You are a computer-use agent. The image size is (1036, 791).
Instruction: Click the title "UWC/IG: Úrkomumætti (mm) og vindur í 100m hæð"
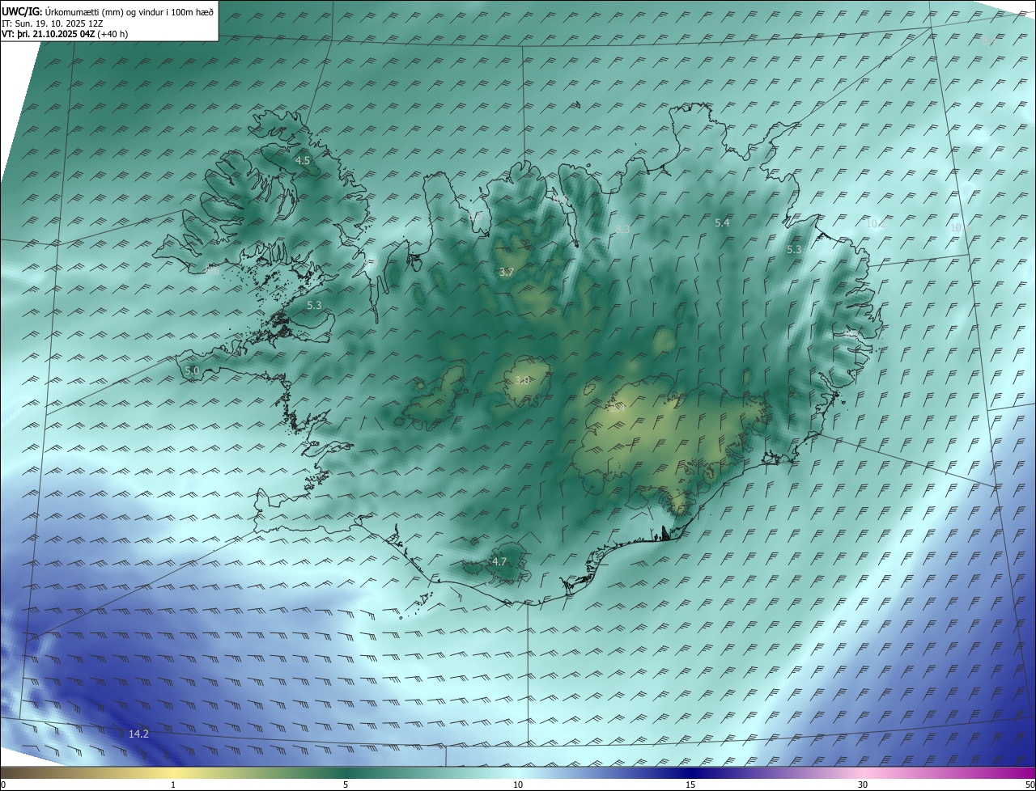click(108, 11)
